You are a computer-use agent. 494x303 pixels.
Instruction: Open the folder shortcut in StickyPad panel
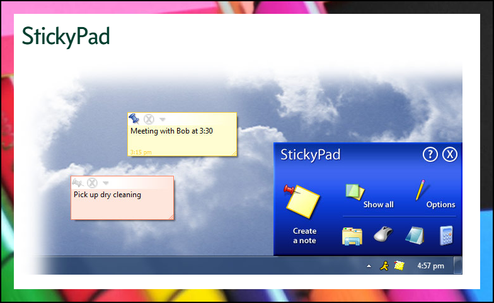(352, 236)
